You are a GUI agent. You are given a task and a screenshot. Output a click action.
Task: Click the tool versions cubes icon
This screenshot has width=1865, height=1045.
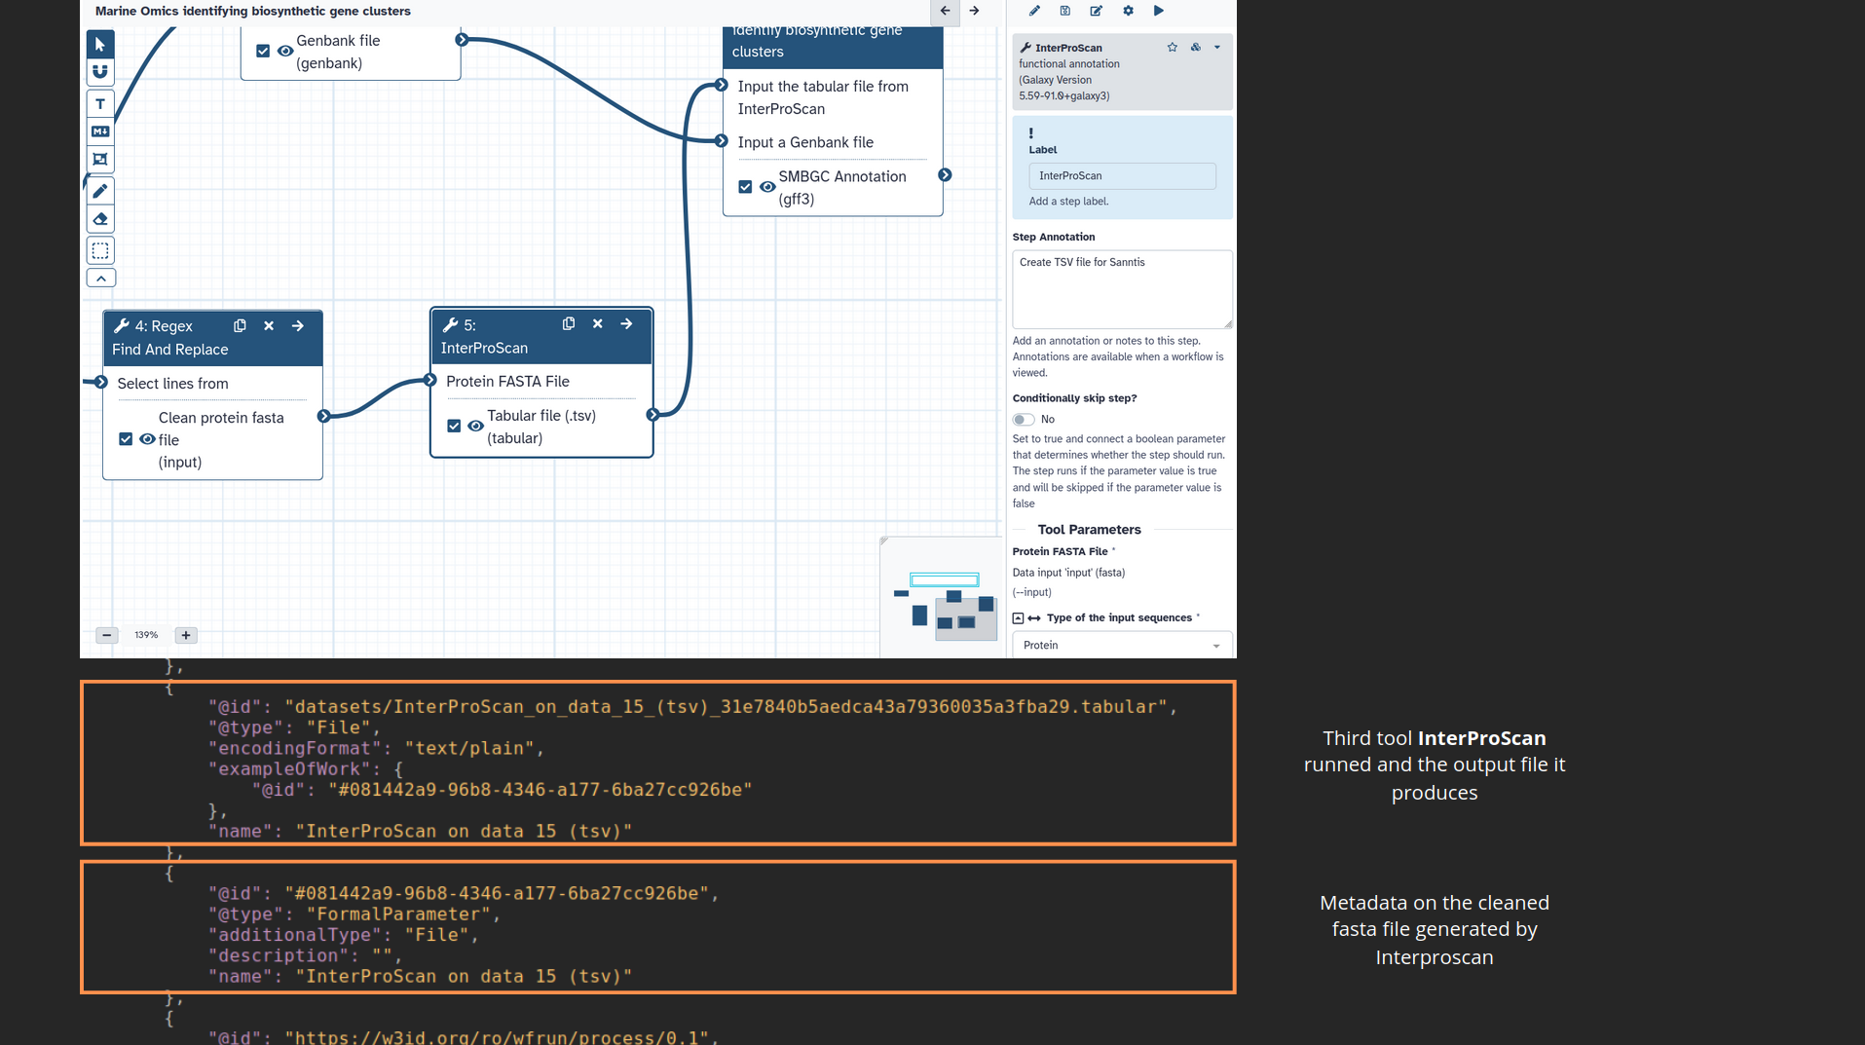(1196, 47)
